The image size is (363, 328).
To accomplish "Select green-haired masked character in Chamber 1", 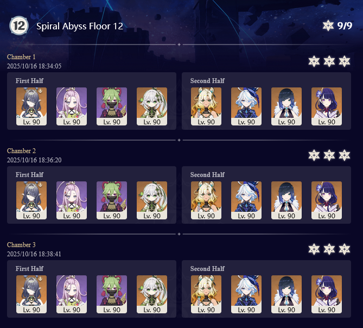I will click(x=112, y=106).
